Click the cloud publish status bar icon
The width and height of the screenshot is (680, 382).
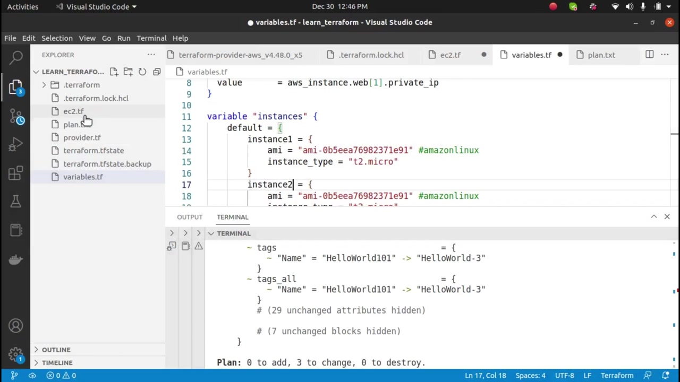pos(32,376)
